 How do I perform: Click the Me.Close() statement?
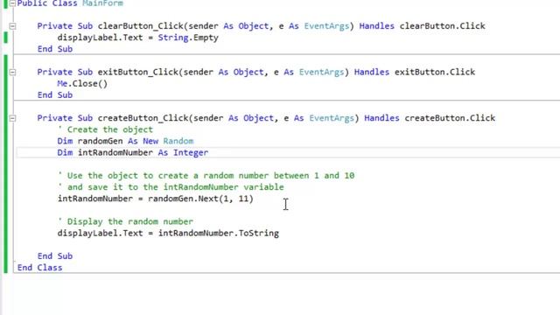click(82, 84)
